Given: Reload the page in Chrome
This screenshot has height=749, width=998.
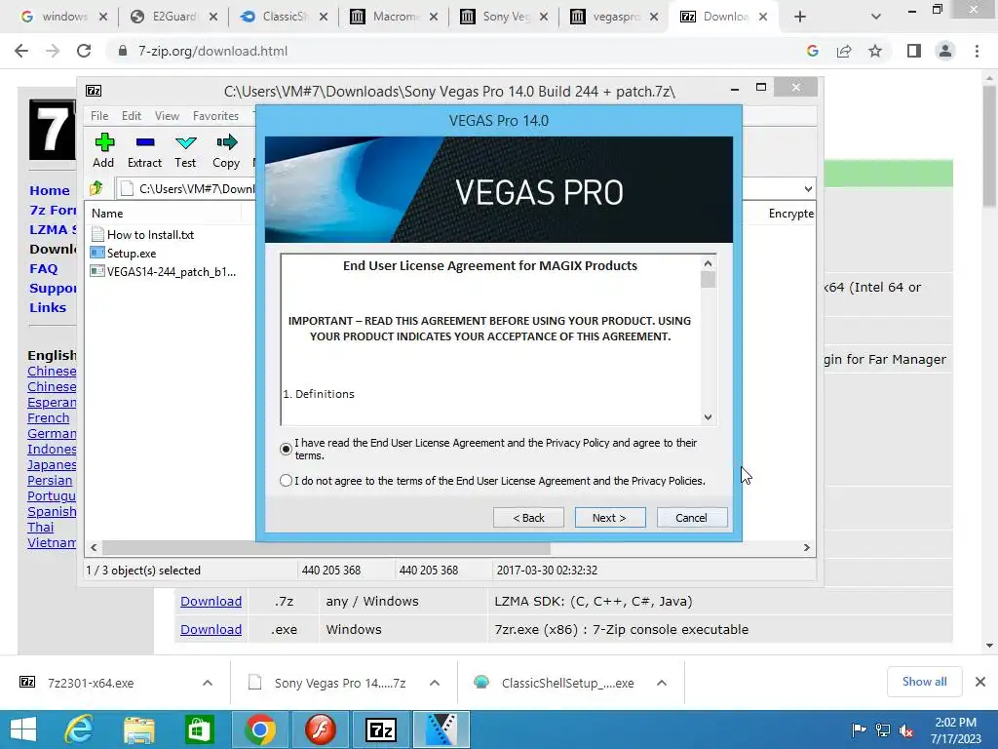Looking at the screenshot, I should coord(84,51).
